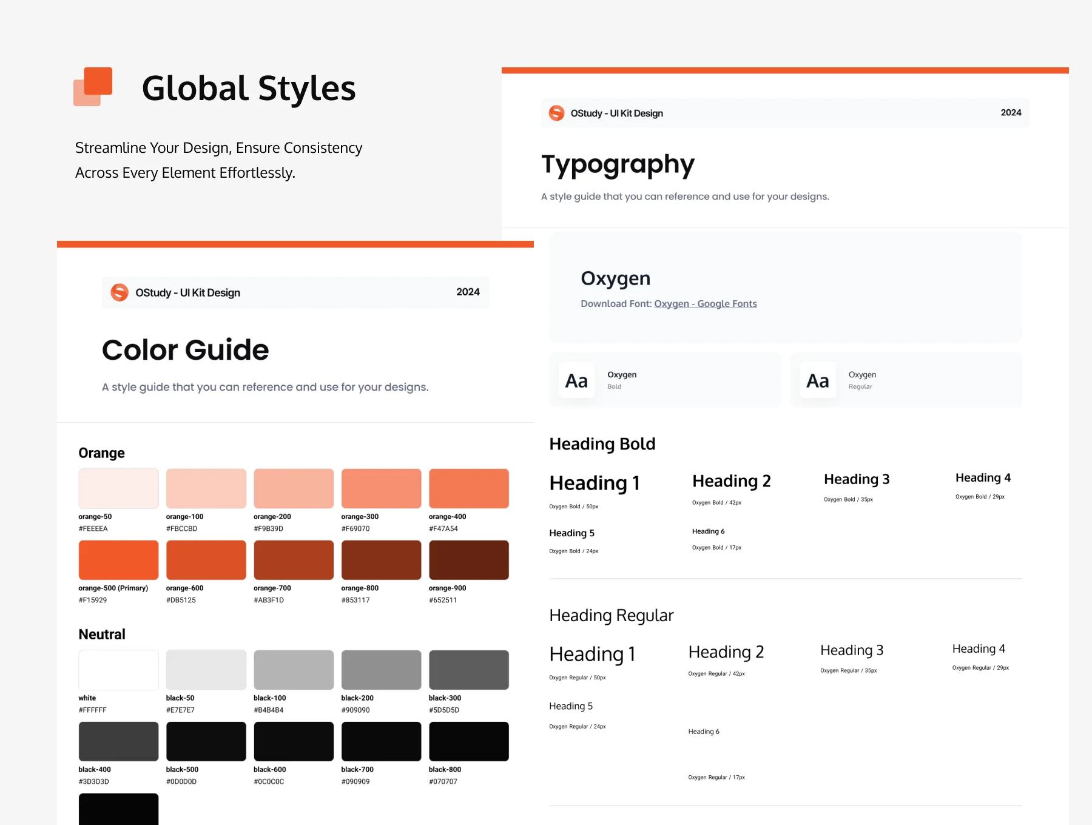Viewport: 1092px width, 825px height.
Task: Click the 2024 label in Typography header
Action: coord(1011,113)
